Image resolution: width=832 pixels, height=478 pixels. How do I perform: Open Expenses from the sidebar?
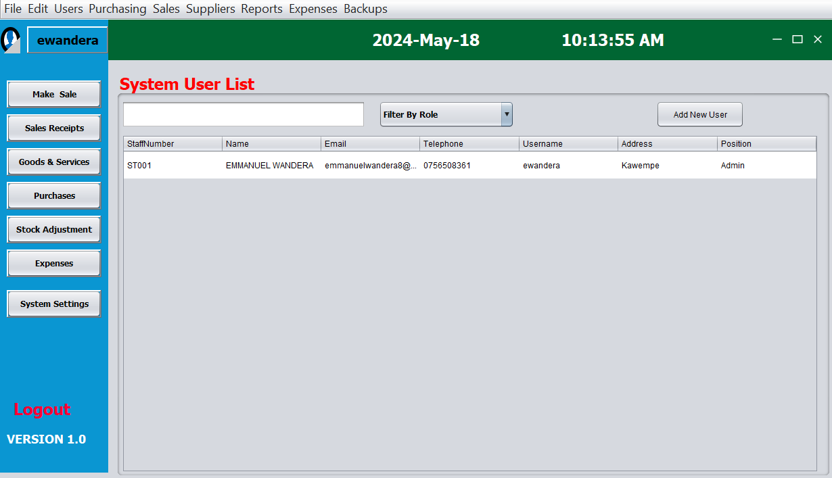click(54, 264)
